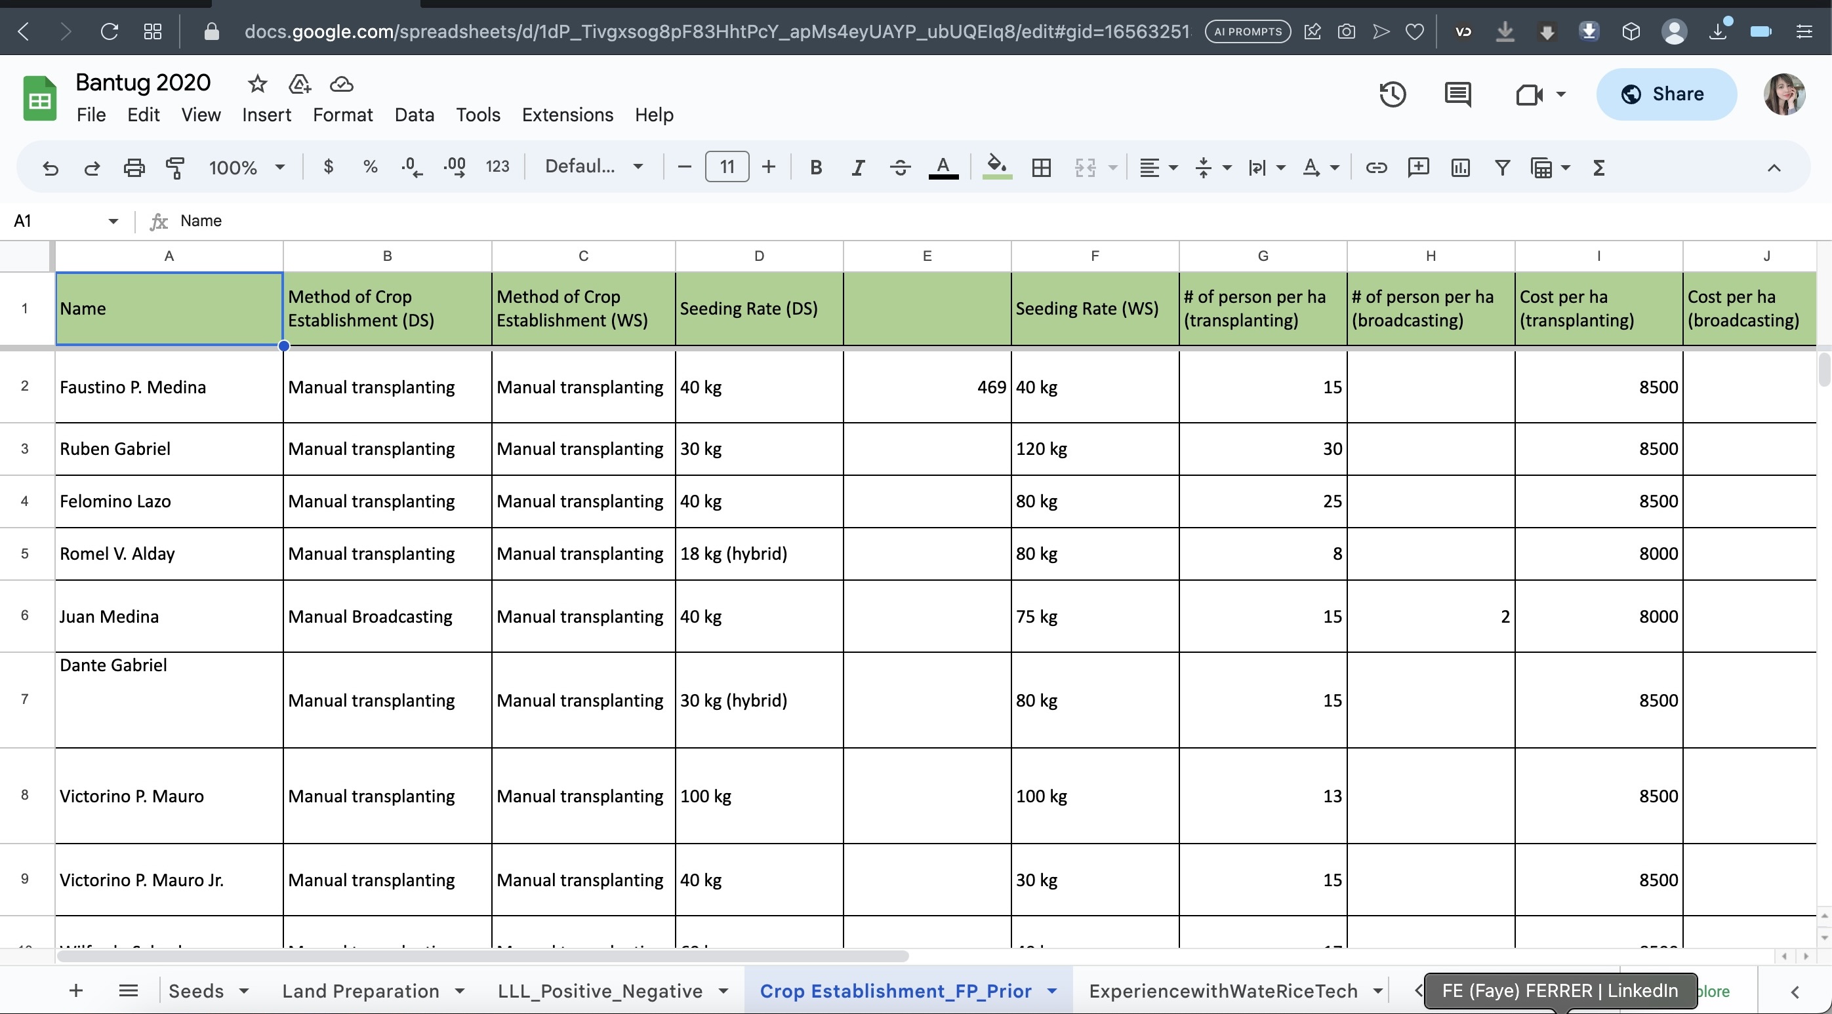Start a Meet call with camera icon

click(x=1529, y=94)
